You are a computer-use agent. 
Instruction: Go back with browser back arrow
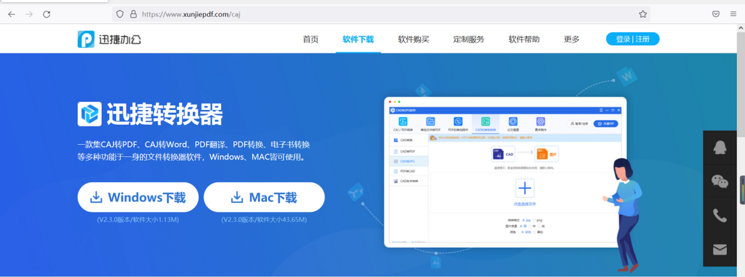pos(12,14)
